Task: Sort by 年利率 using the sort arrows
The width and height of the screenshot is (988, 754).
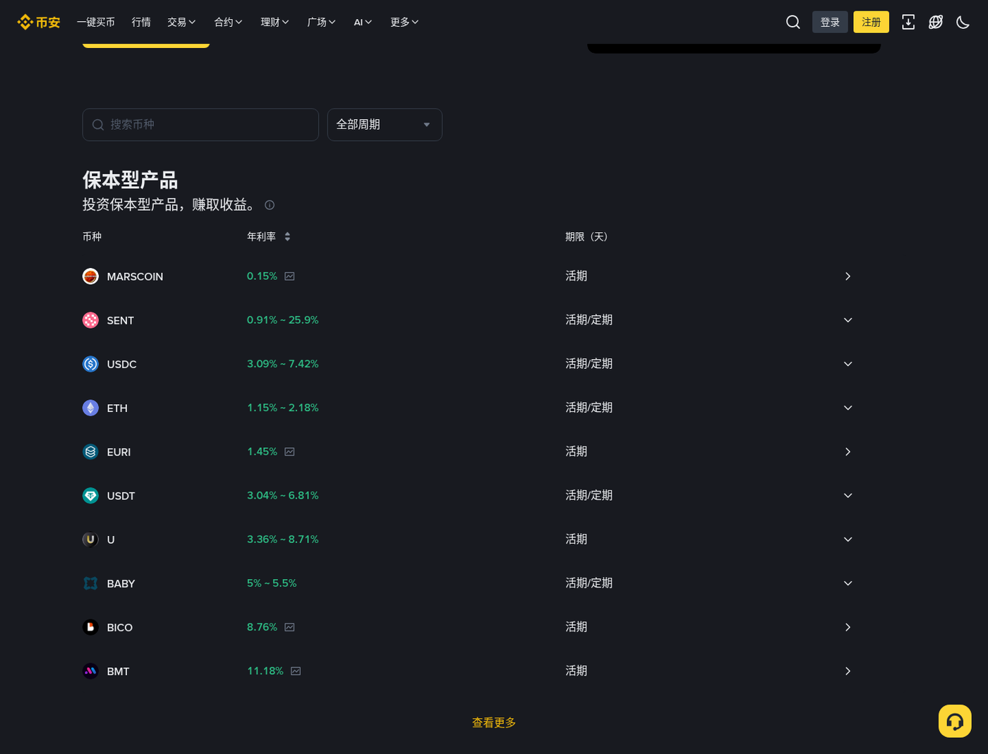Action: pos(287,237)
